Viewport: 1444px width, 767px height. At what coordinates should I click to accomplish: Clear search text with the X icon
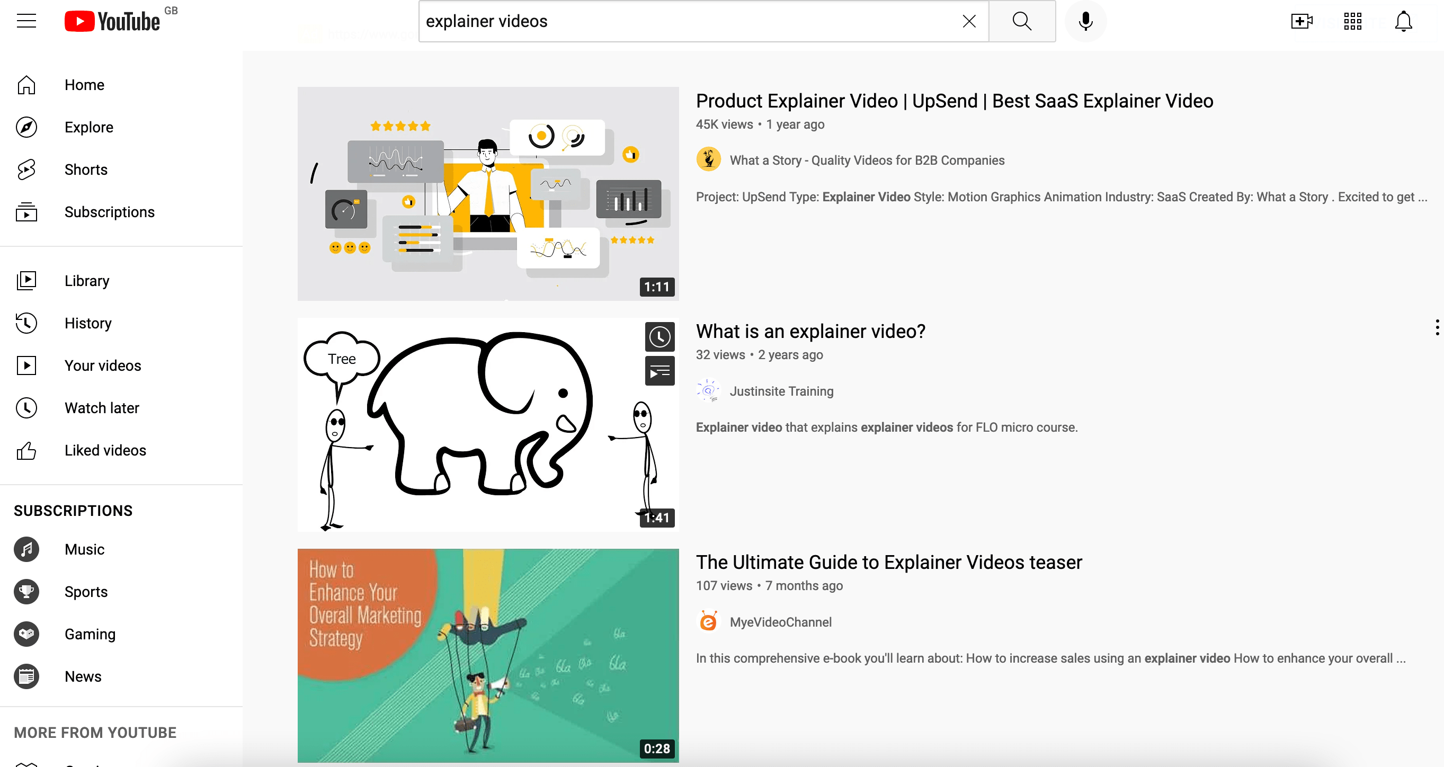(969, 21)
